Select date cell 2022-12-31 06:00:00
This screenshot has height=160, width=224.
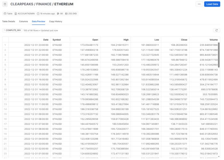pos(36,129)
